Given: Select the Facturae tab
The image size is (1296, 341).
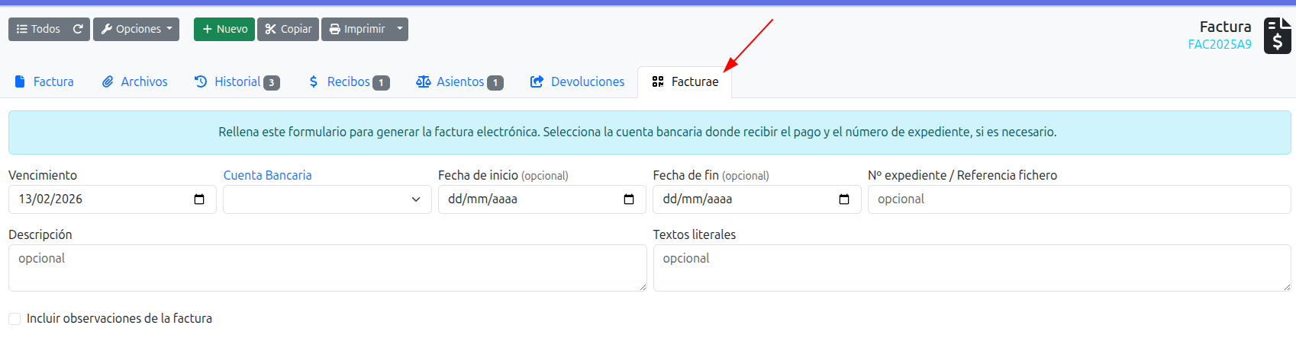Looking at the screenshot, I should [685, 81].
